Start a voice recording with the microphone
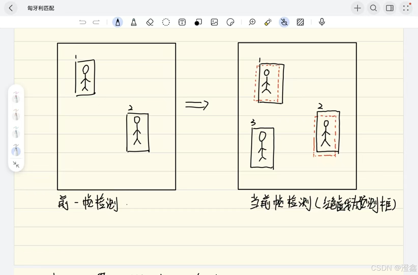The image size is (418, 275). click(322, 22)
